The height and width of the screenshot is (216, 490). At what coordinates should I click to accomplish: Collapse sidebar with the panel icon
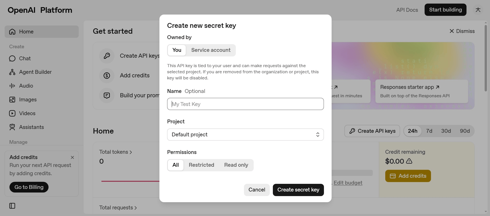pyautogui.click(x=12, y=206)
